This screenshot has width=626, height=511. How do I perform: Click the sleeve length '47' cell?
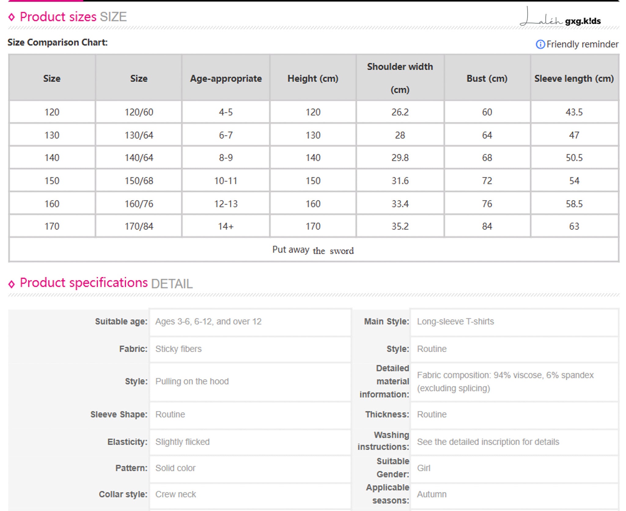tap(574, 135)
